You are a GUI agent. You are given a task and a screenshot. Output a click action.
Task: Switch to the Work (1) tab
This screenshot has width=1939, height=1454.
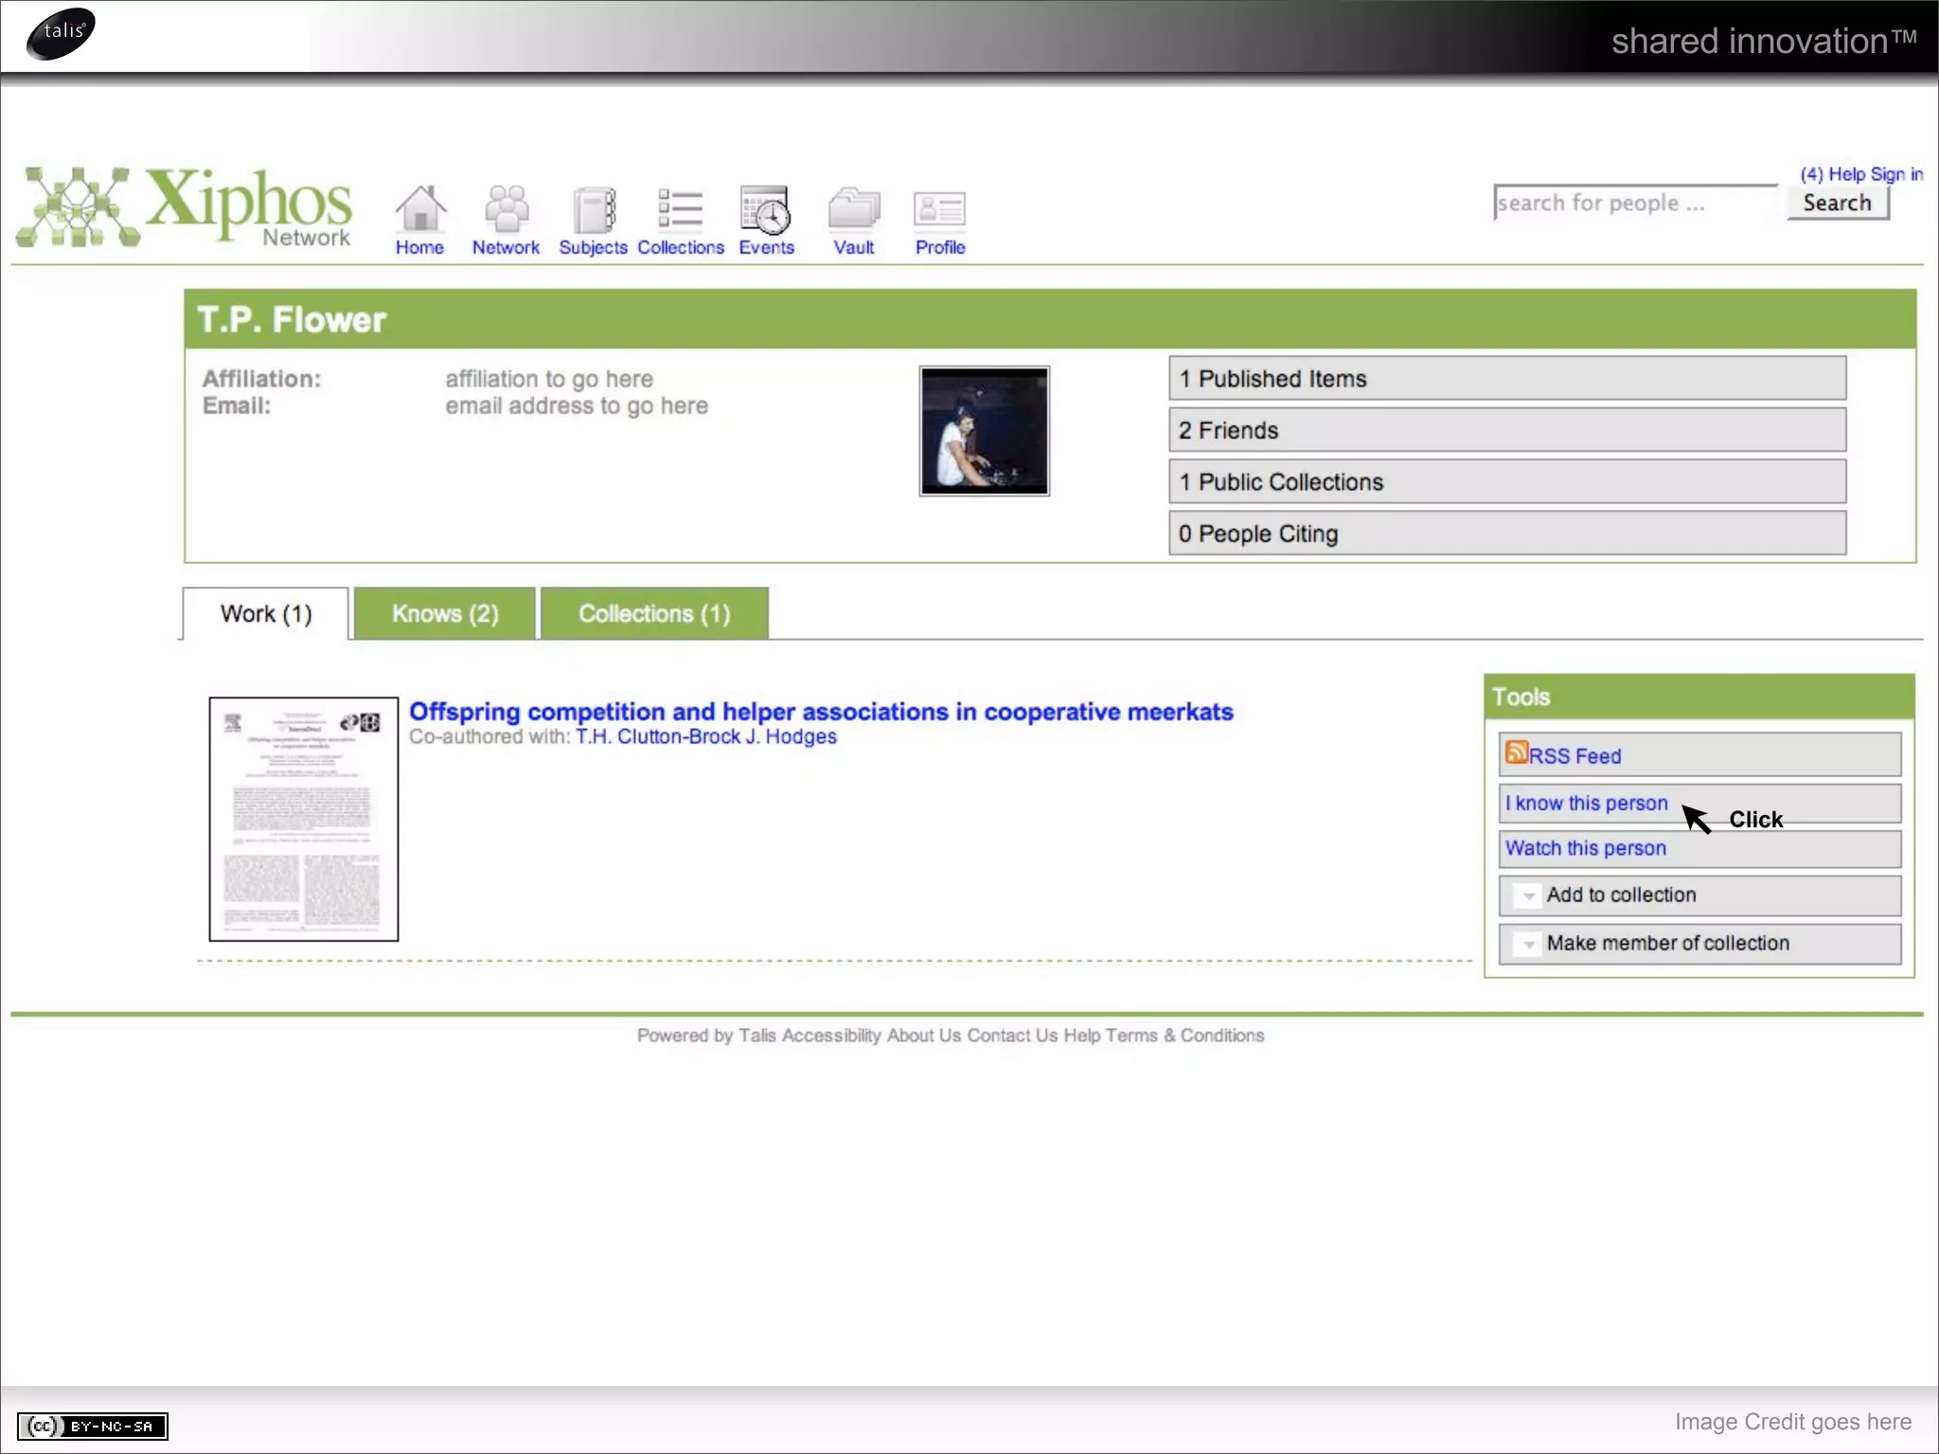click(x=265, y=613)
